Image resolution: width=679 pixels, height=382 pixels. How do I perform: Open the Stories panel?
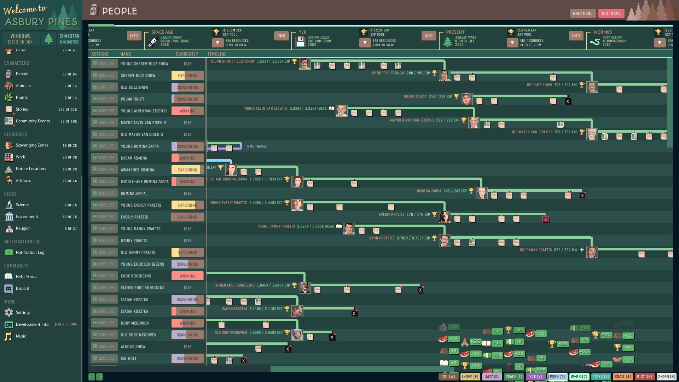click(x=8, y=109)
